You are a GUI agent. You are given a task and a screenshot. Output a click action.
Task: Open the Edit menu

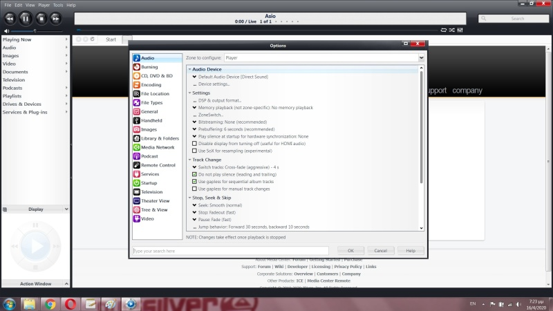[x=19, y=5]
